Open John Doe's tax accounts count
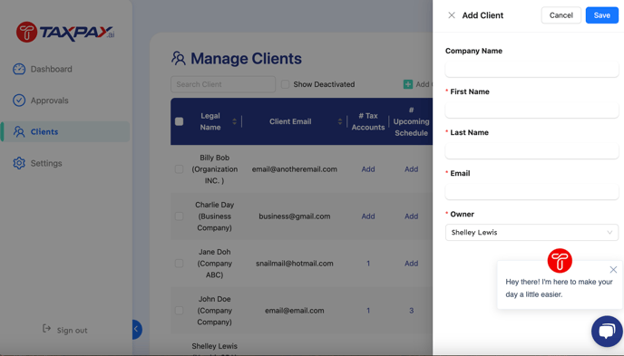This screenshot has height=356, width=624. pyautogui.click(x=368, y=311)
